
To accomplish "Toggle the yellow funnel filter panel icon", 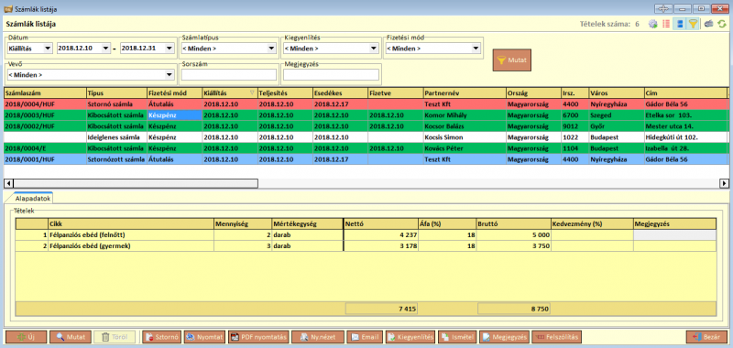I will 694,24.
